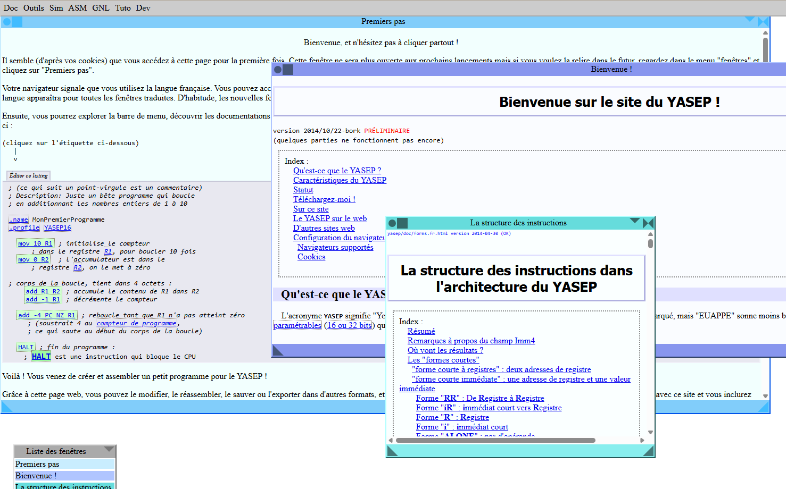Image resolution: width=786 pixels, height=489 pixels.
Task: Click square icon in Premiers pas title bar
Action: [x=18, y=22]
